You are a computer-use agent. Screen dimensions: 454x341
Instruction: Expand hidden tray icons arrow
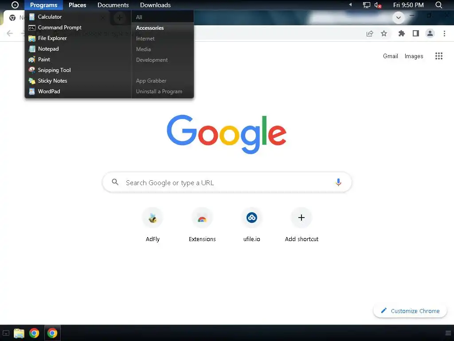[350, 4]
